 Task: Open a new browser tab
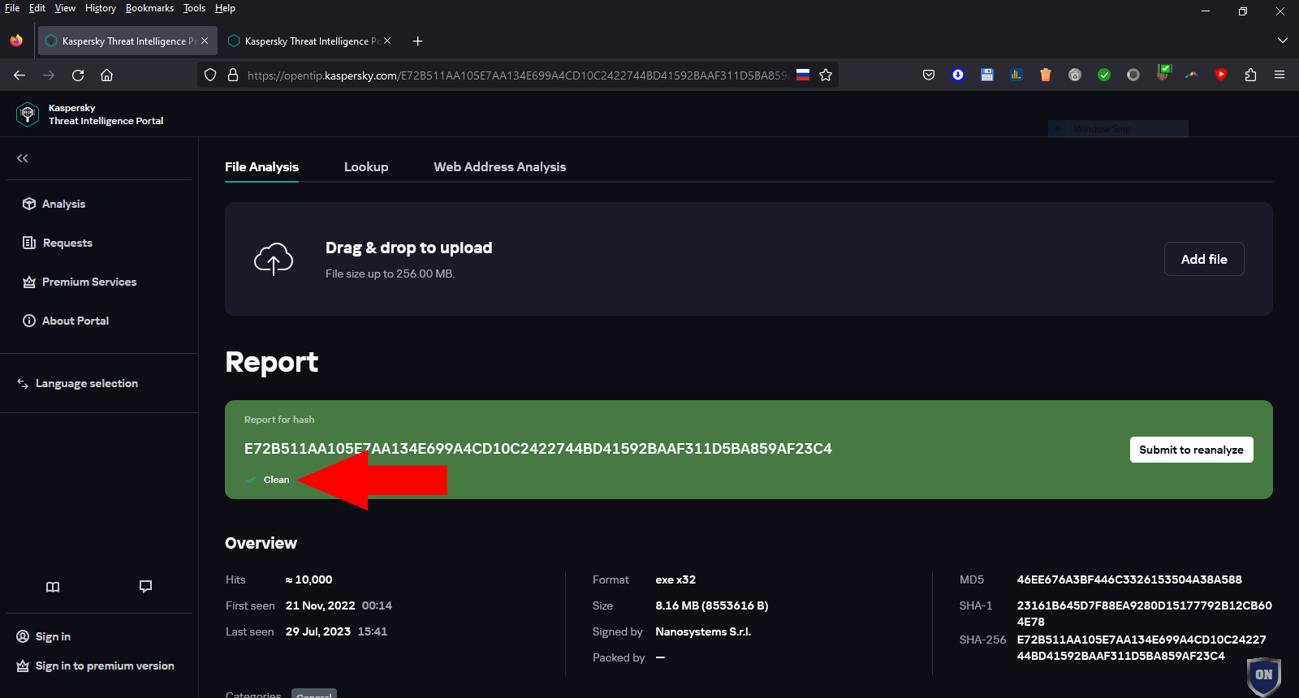pos(418,41)
